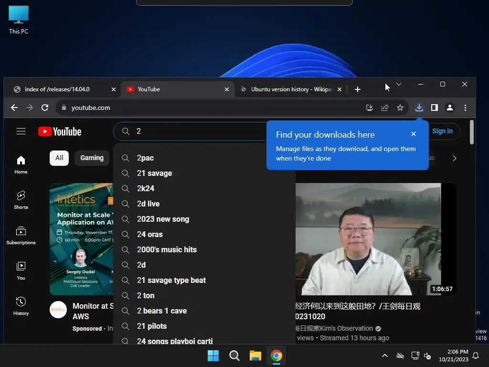
Task: Choose the 21 savage suggestion
Action: (204, 173)
